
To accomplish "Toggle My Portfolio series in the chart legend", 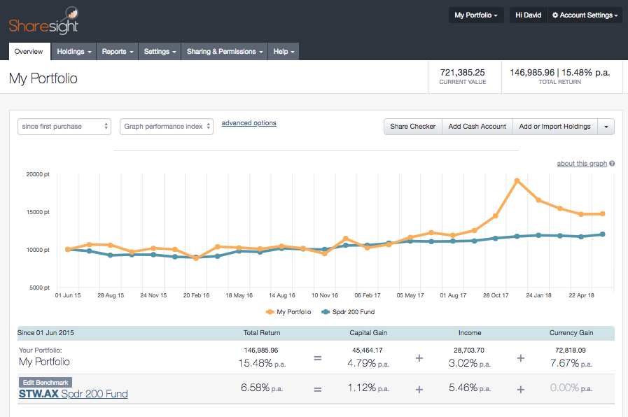I will pos(288,312).
